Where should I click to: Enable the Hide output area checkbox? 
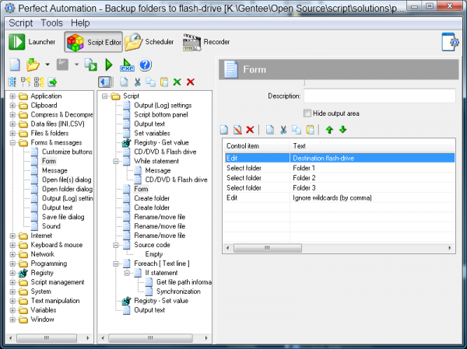(x=308, y=113)
